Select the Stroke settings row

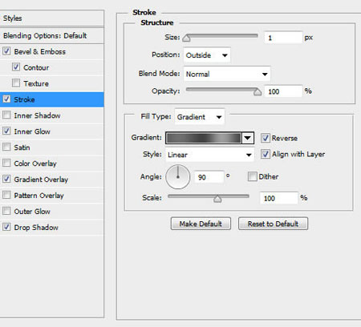52,99
